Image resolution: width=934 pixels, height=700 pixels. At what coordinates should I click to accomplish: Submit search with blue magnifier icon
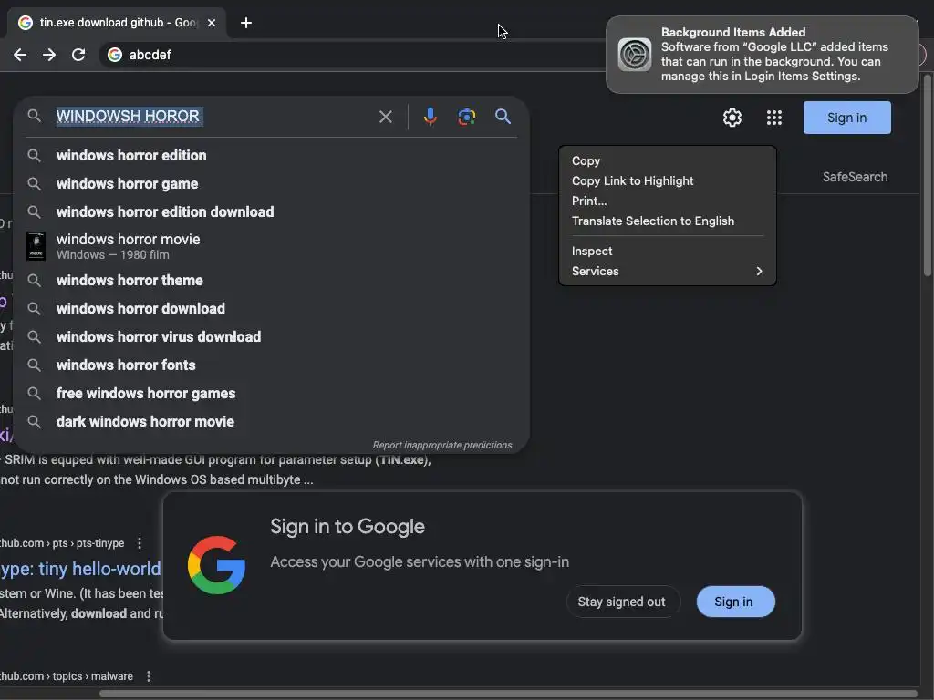tap(503, 117)
